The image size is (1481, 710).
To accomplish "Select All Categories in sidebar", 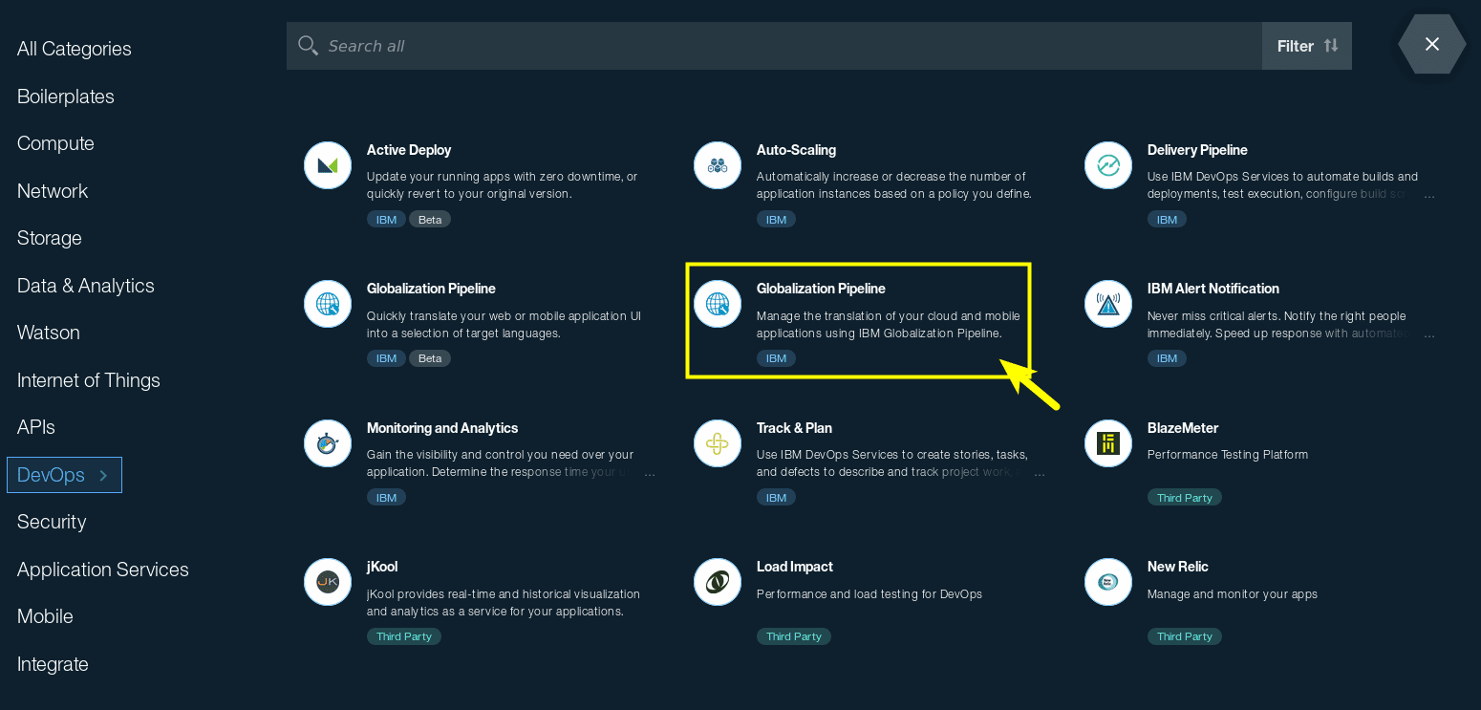I will point(75,49).
